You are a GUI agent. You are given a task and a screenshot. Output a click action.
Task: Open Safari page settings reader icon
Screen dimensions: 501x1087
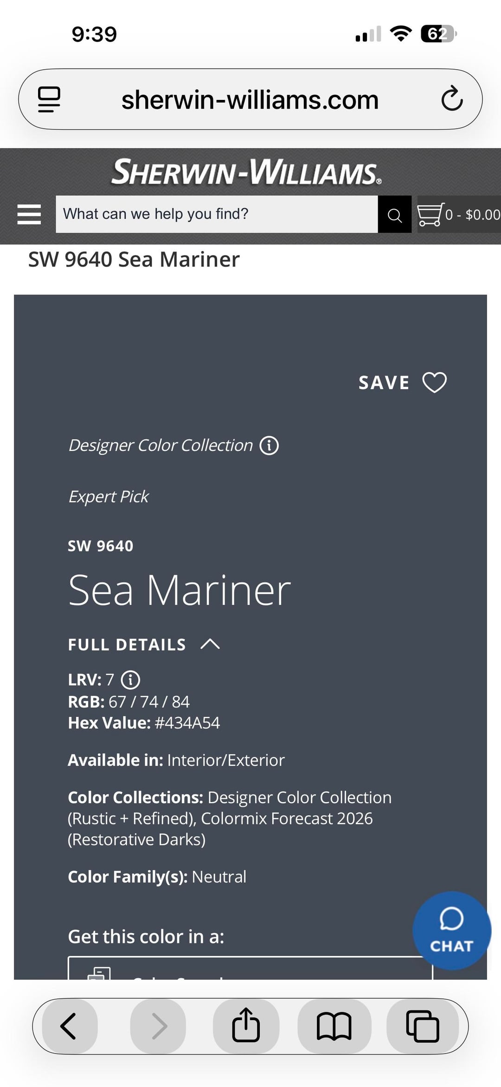pos(49,99)
